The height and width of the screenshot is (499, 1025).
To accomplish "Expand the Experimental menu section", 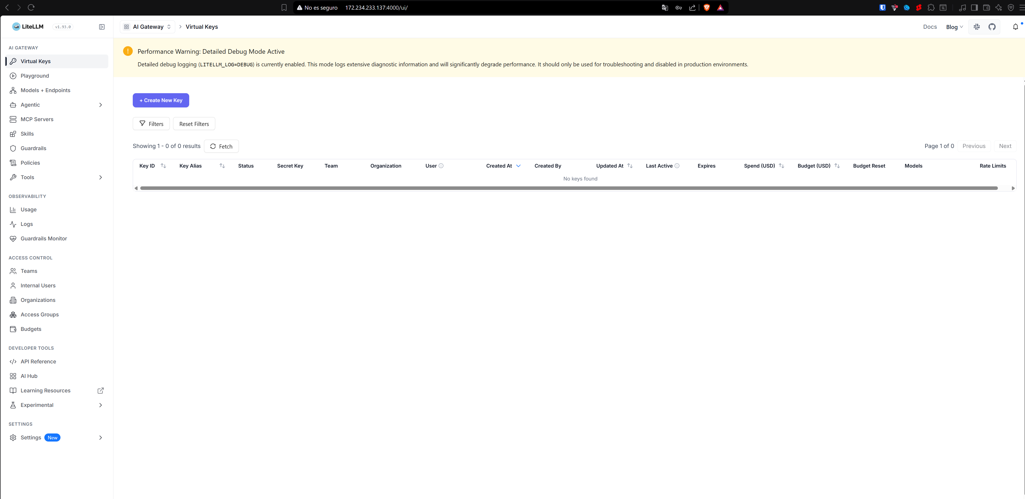I will (x=100, y=405).
